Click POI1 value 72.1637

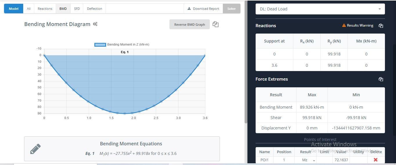[x=341, y=160]
